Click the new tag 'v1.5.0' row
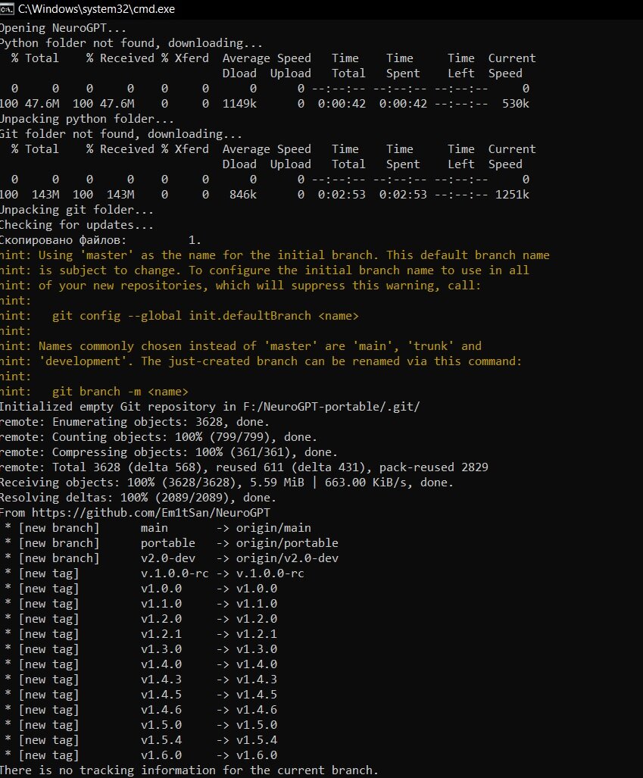The image size is (643, 778). pyautogui.click(x=141, y=725)
